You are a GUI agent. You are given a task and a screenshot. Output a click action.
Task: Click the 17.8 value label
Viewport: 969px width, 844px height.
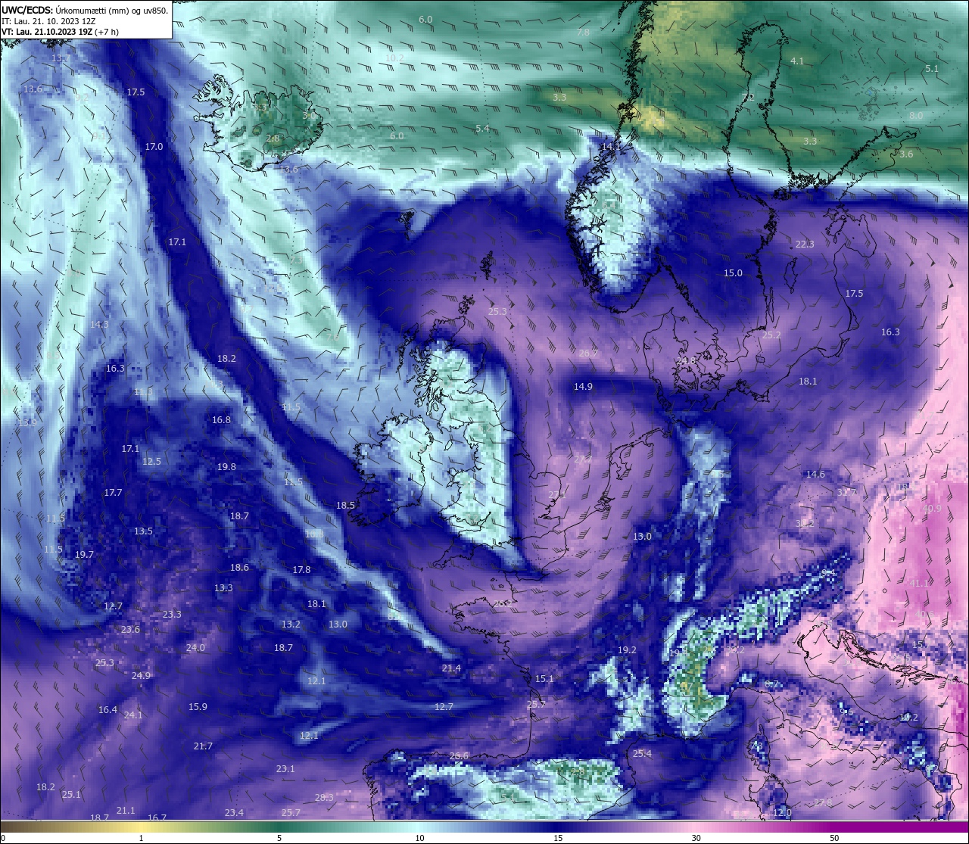[301, 570]
